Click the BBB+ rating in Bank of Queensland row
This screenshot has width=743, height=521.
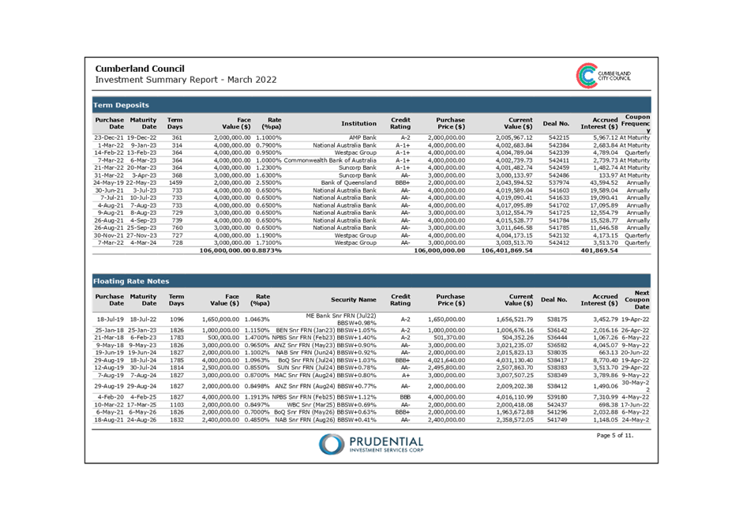403,183
